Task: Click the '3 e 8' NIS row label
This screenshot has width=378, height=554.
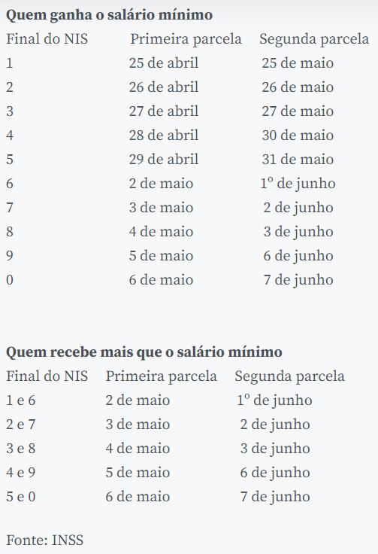Action: coord(21,449)
